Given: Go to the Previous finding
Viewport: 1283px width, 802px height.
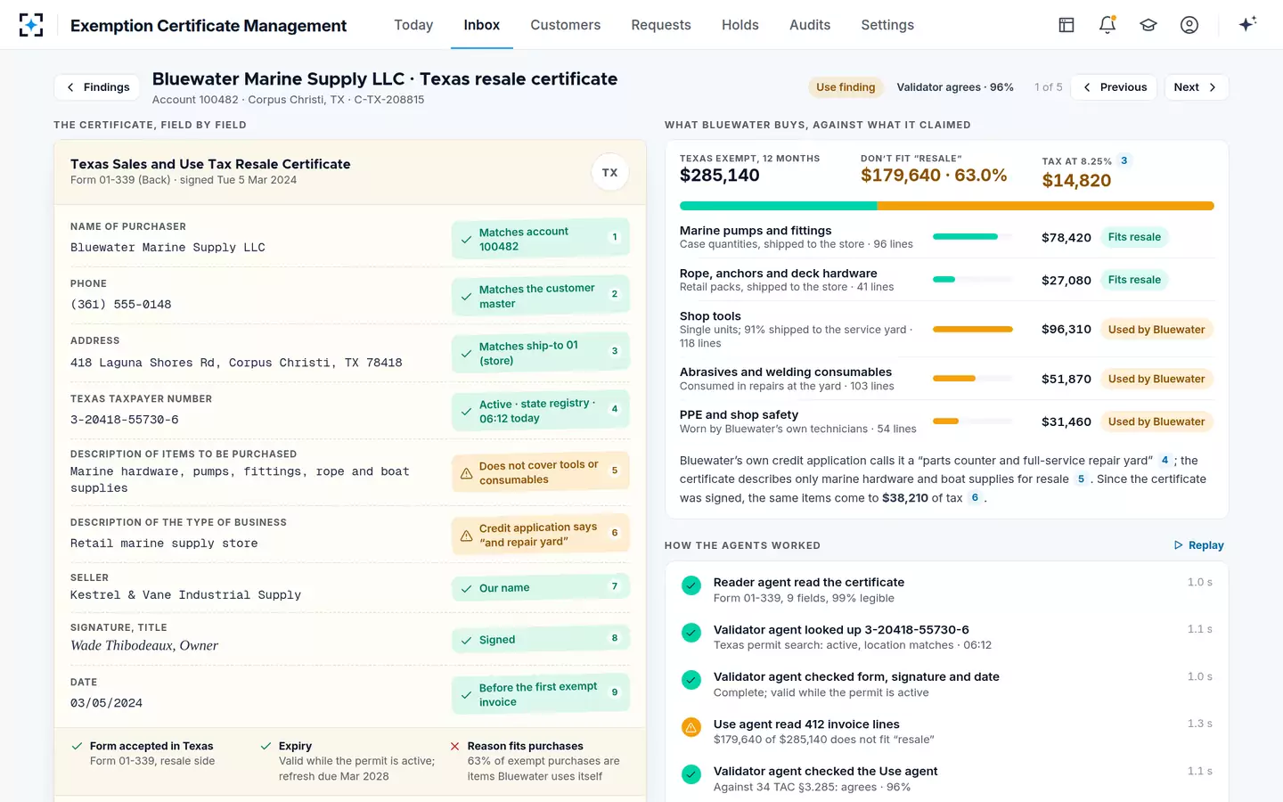Looking at the screenshot, I should click(x=1114, y=87).
